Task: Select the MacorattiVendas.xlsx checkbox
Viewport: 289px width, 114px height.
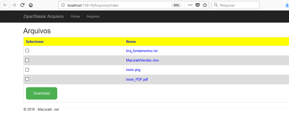Action: coord(27,60)
